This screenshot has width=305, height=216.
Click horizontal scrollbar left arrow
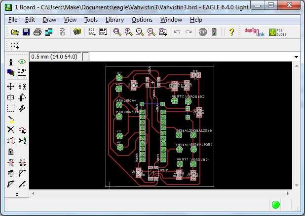pos(33,193)
